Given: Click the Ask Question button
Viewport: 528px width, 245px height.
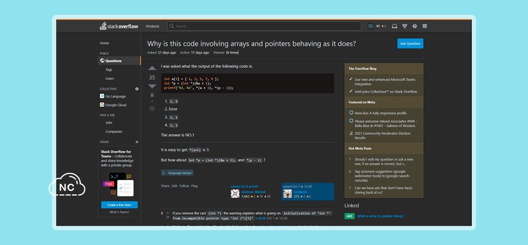Looking at the screenshot, I should 410,44.
